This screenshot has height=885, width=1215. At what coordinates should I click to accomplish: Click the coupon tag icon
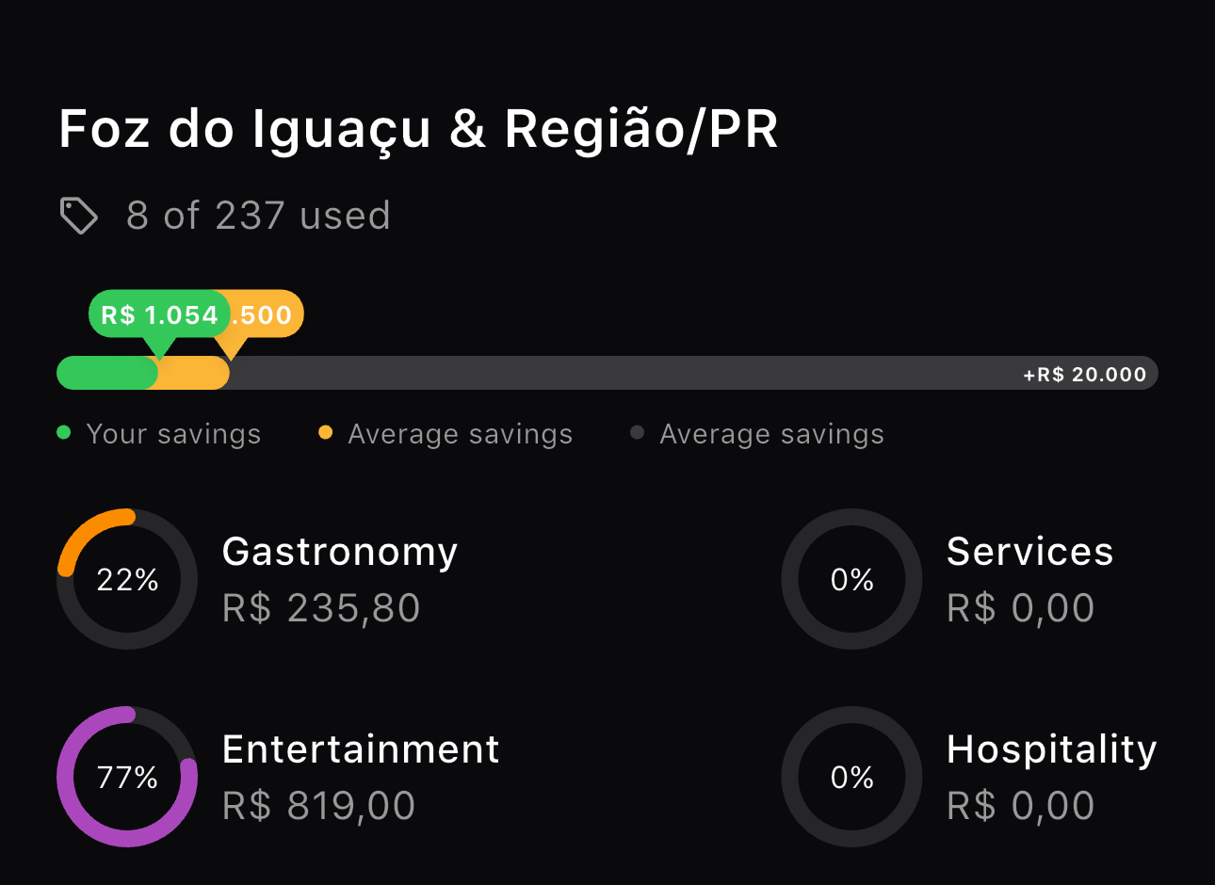79,216
